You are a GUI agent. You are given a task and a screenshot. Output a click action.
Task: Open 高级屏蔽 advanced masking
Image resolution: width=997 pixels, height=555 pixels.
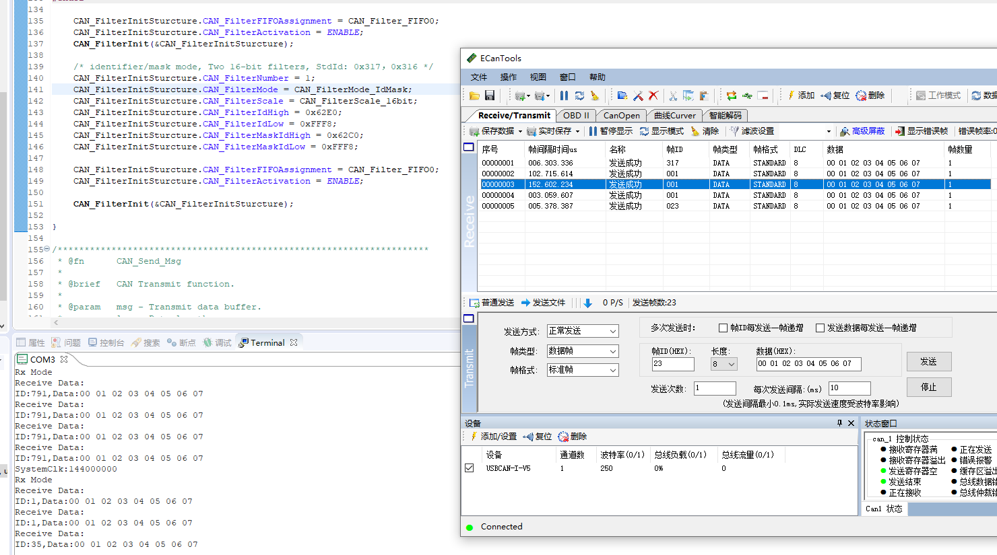862,131
